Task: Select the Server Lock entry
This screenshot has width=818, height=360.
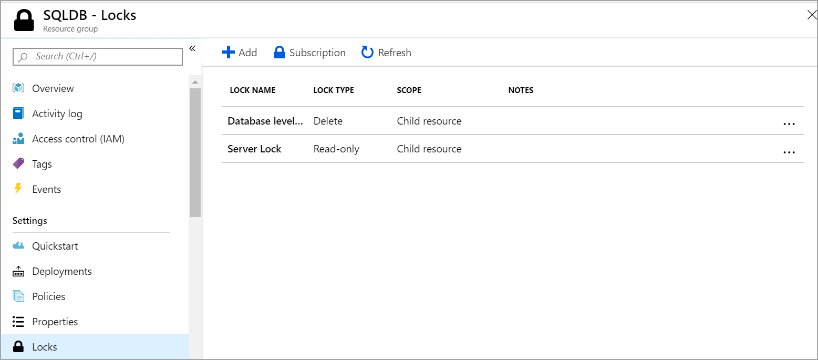Action: pos(254,149)
